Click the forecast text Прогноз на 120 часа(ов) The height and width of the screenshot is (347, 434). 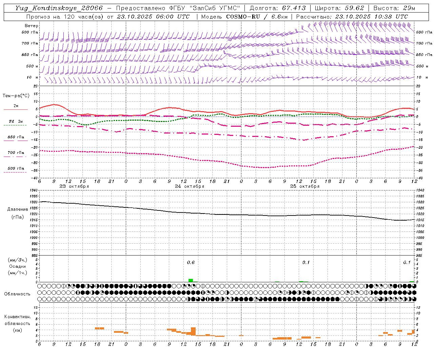click(x=65, y=17)
